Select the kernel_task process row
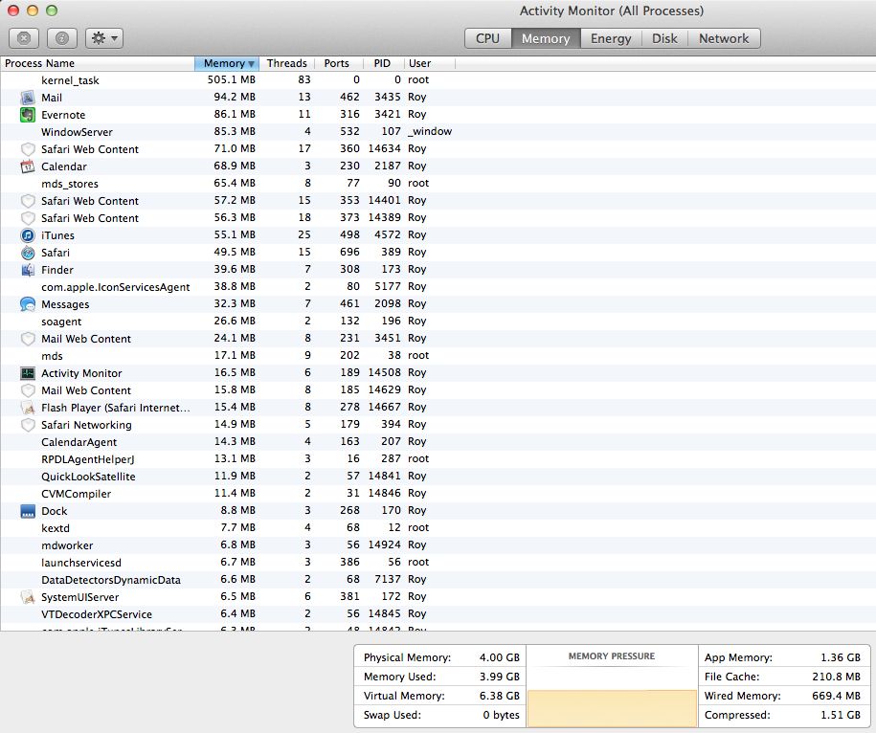The height and width of the screenshot is (733, 876). click(x=438, y=79)
